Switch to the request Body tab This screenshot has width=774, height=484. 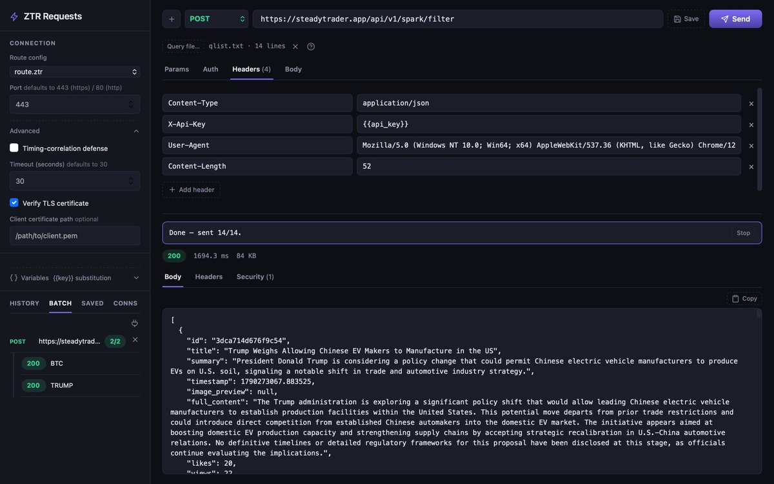point(293,69)
